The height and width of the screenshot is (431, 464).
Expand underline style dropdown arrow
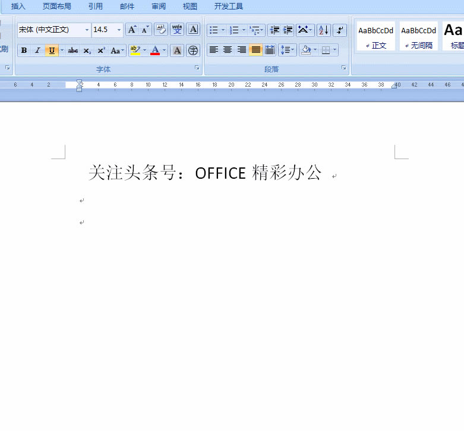point(62,50)
